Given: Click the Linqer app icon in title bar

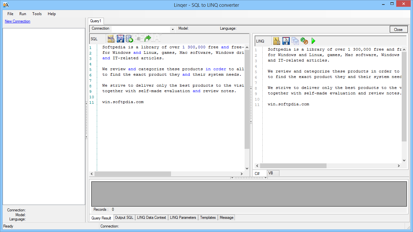Looking at the screenshot, I should pyautogui.click(x=5, y=5).
